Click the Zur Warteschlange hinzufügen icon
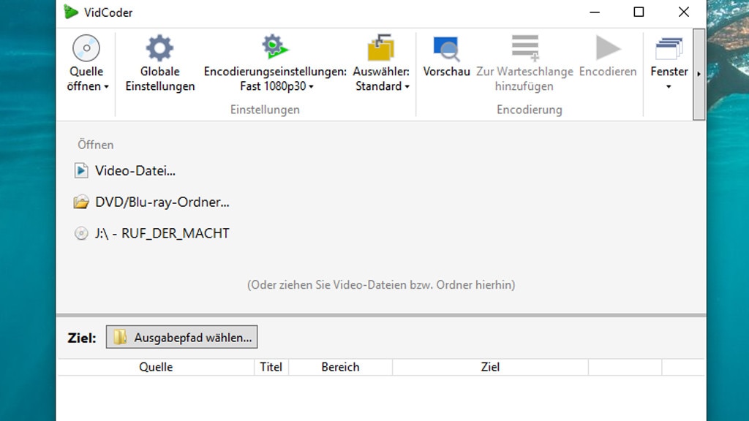749x421 pixels. click(524, 45)
